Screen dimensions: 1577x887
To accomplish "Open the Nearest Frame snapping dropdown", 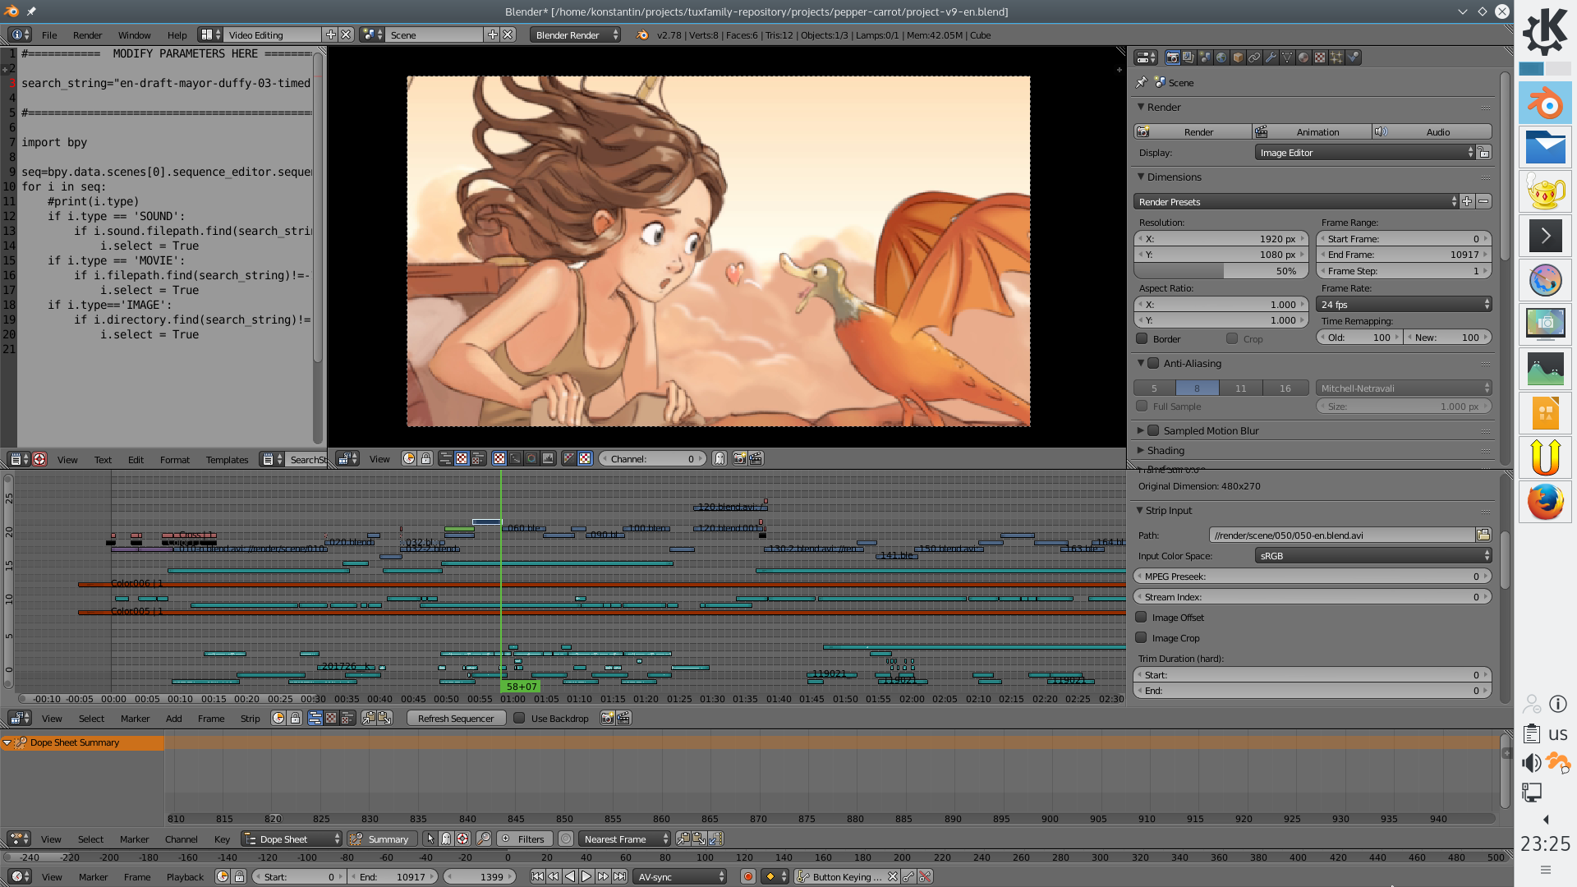I will pyautogui.click(x=624, y=839).
